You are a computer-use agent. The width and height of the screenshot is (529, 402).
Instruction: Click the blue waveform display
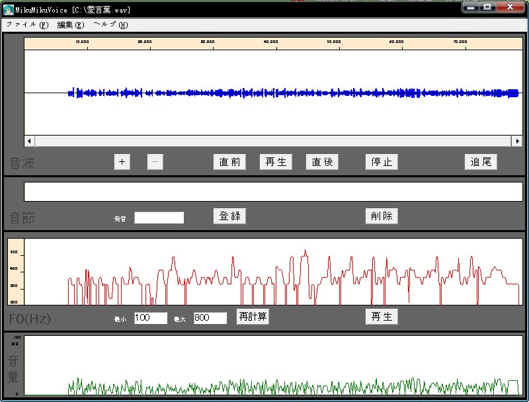[x=273, y=93]
